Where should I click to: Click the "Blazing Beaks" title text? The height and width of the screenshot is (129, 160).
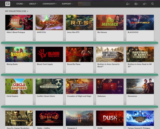point(12,64)
